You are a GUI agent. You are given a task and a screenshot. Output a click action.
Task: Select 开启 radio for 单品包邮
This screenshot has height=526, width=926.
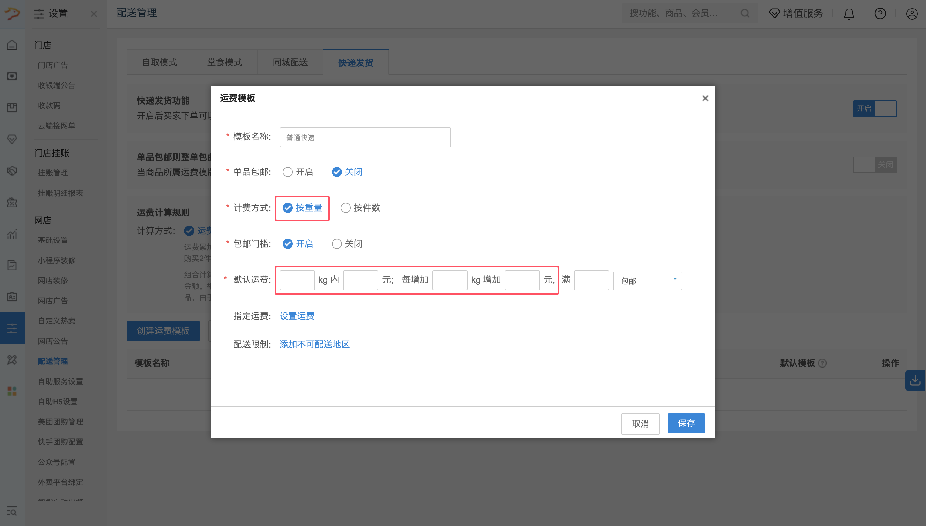pos(288,172)
